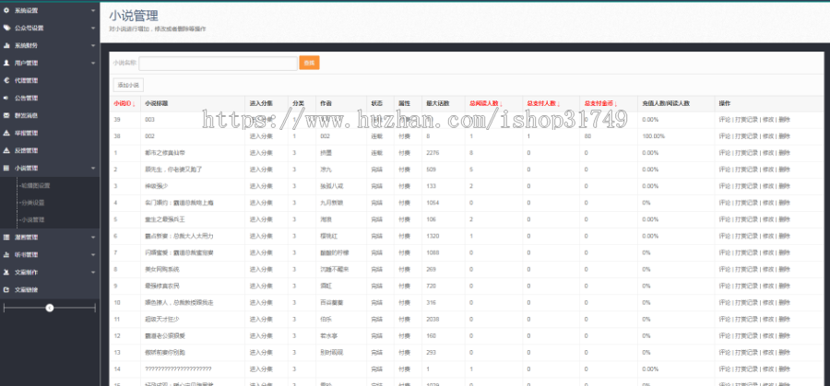Click the tag icon beside 公众号设置
Viewport: 830px width, 386px height.
(x=6, y=28)
